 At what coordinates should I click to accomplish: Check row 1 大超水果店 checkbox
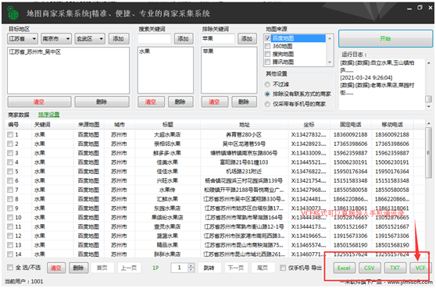pyautogui.click(x=10, y=135)
